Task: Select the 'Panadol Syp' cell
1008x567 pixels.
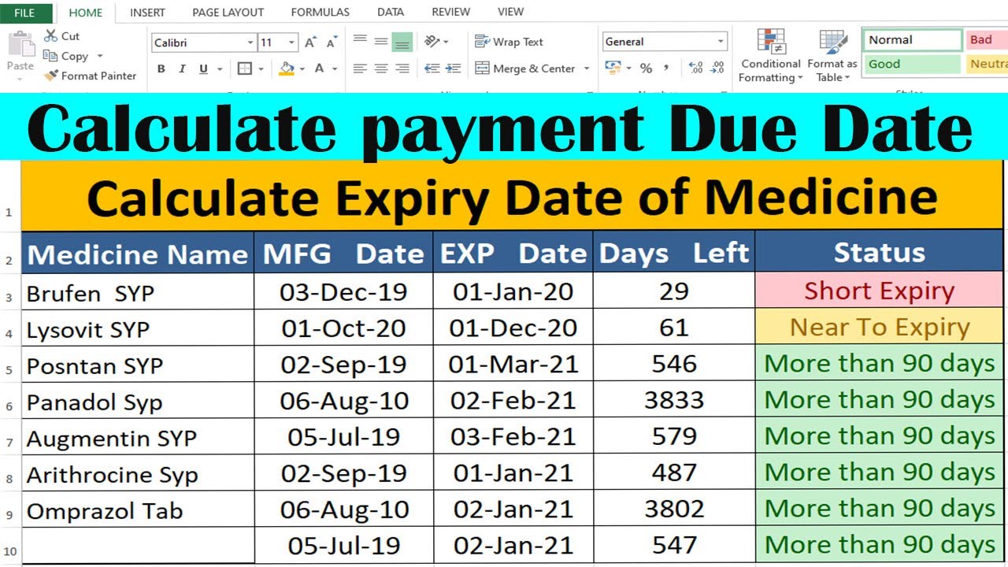Action: pos(137,401)
